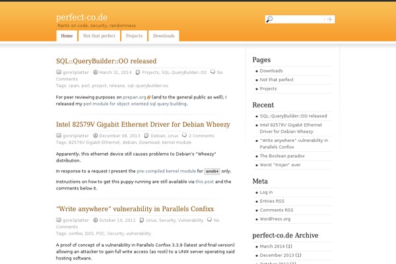Open the Vulnerability category link

point(191,220)
